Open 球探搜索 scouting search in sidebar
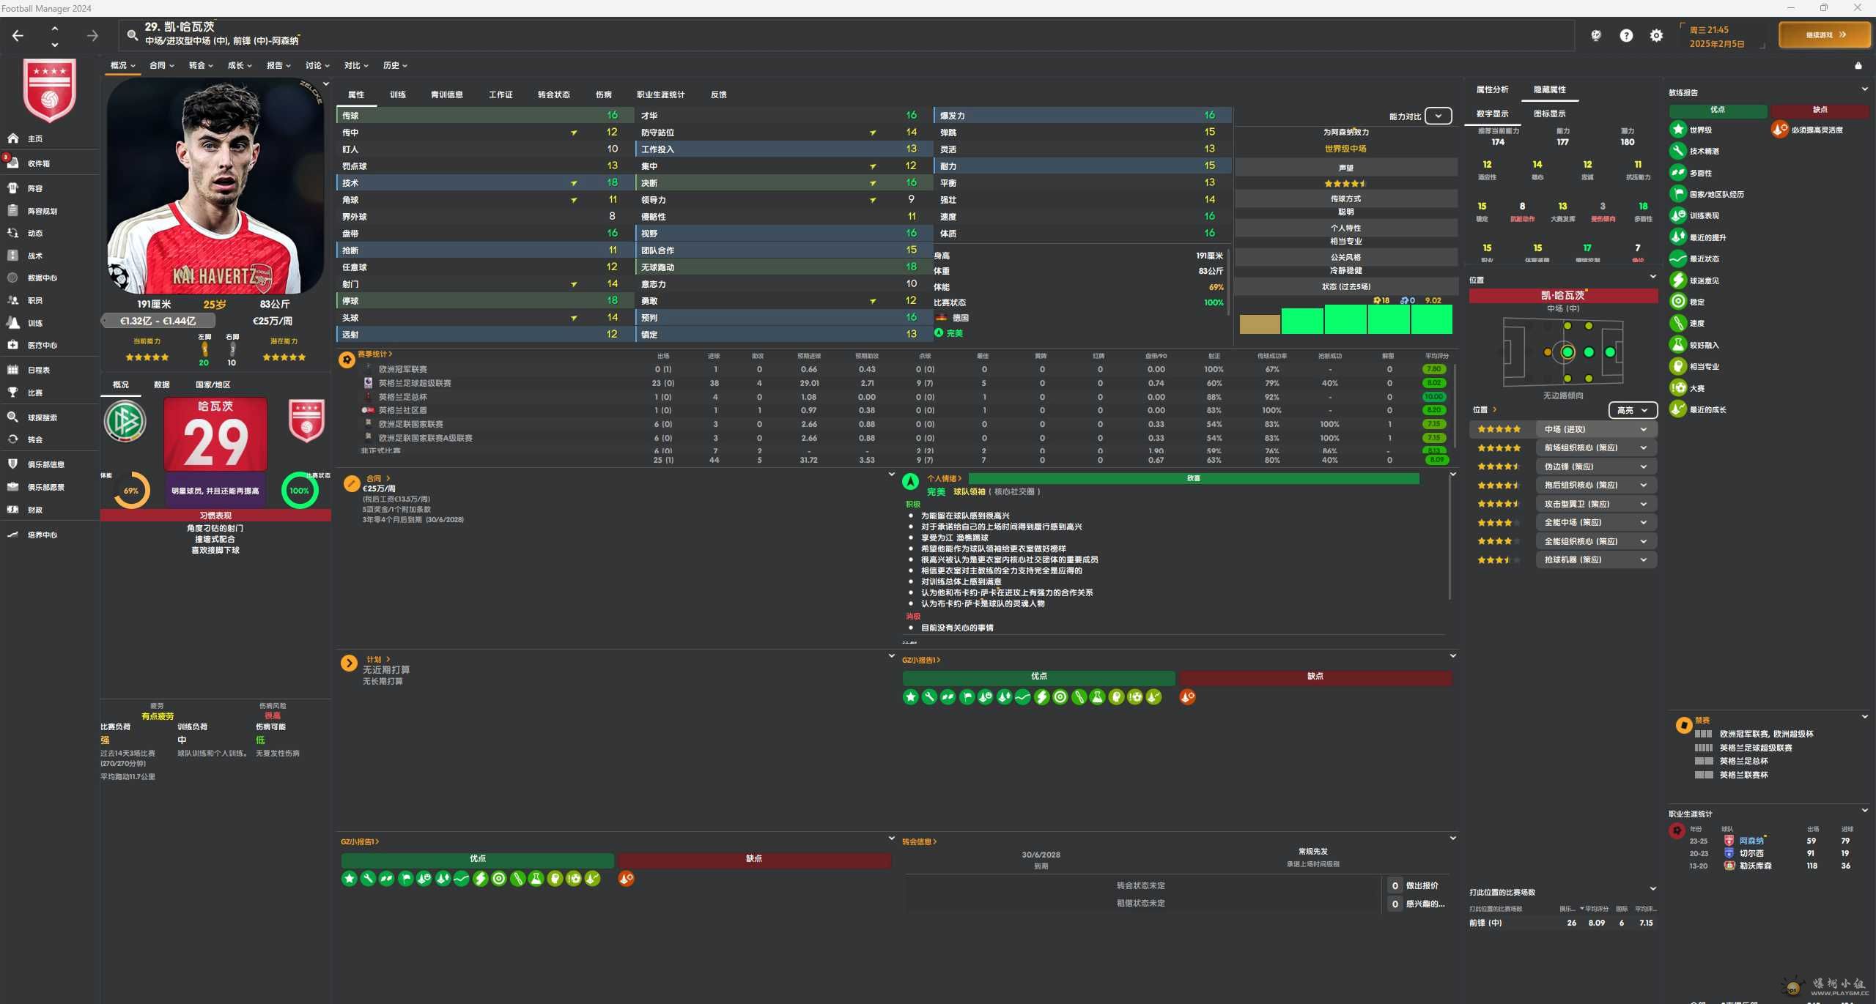 pos(42,417)
